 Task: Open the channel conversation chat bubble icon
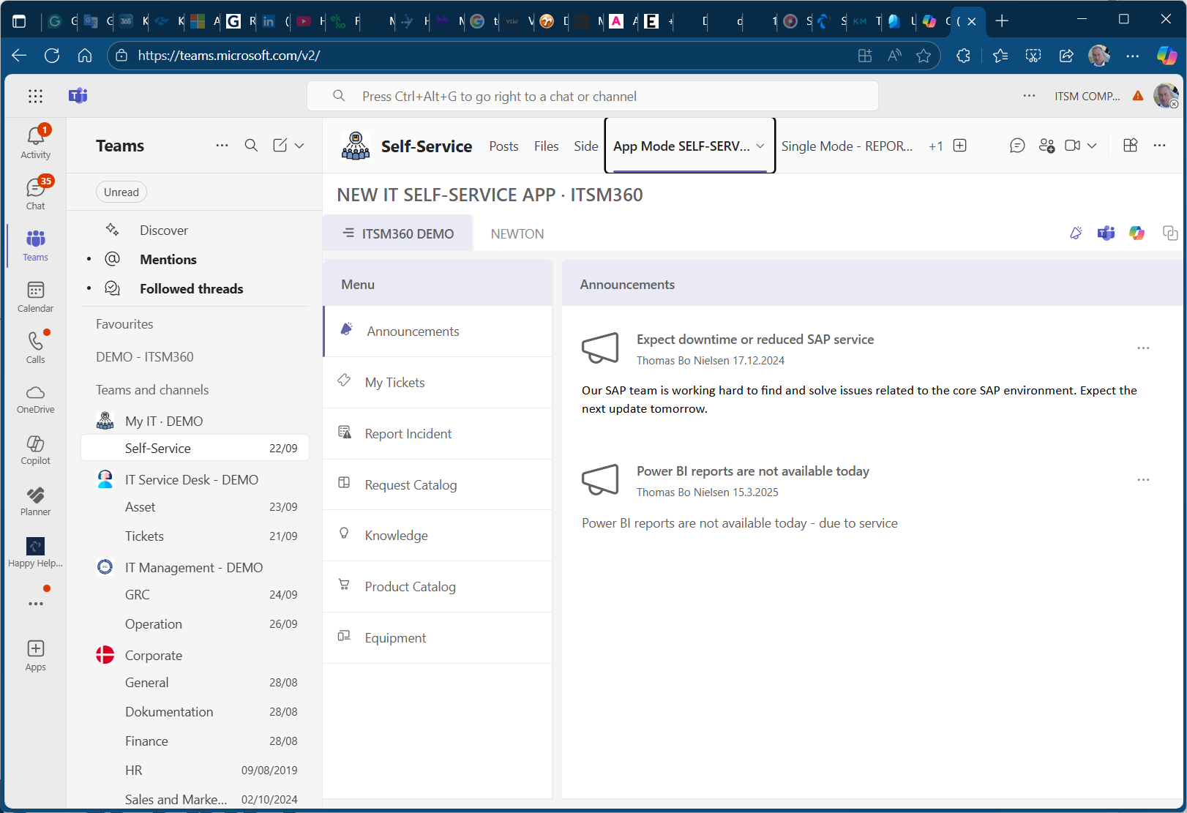pos(1017,146)
